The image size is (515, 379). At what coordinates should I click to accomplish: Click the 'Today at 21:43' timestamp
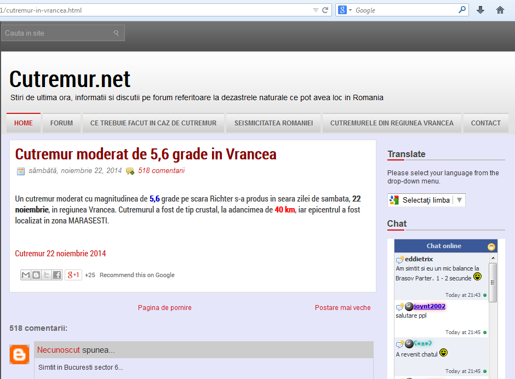(463, 295)
